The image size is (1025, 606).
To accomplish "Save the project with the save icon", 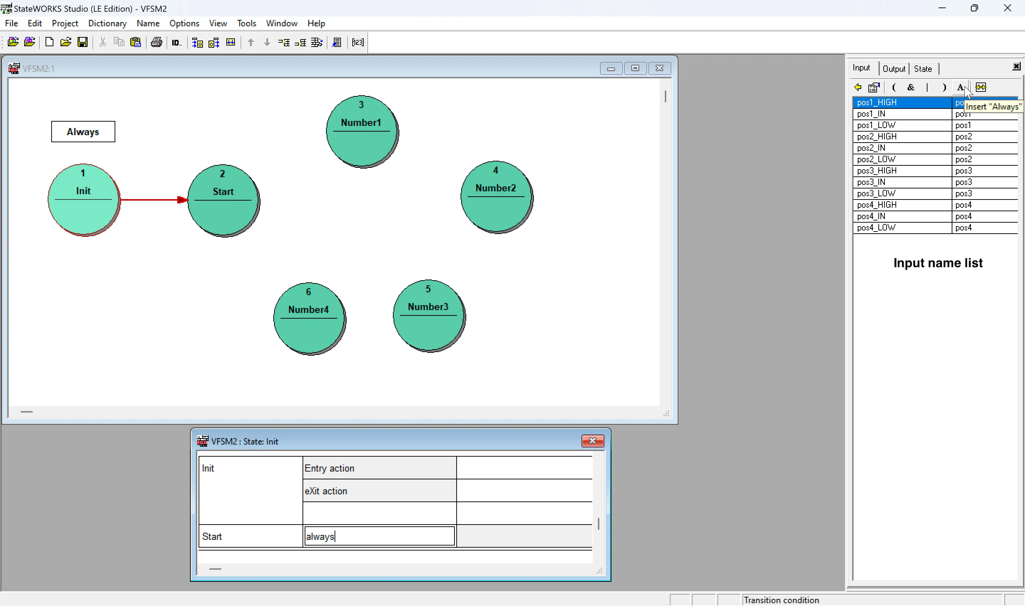I will tap(83, 42).
